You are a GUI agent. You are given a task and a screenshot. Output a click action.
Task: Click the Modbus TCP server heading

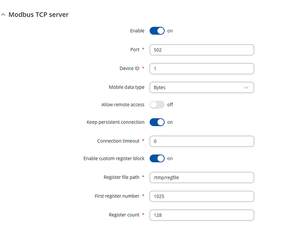(x=38, y=15)
